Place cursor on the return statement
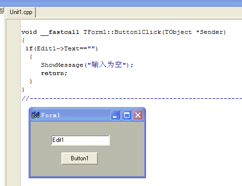Screen dimensions: 242x186 click(x=54, y=73)
